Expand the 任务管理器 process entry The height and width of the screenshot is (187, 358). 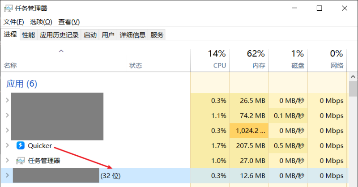[7, 160]
